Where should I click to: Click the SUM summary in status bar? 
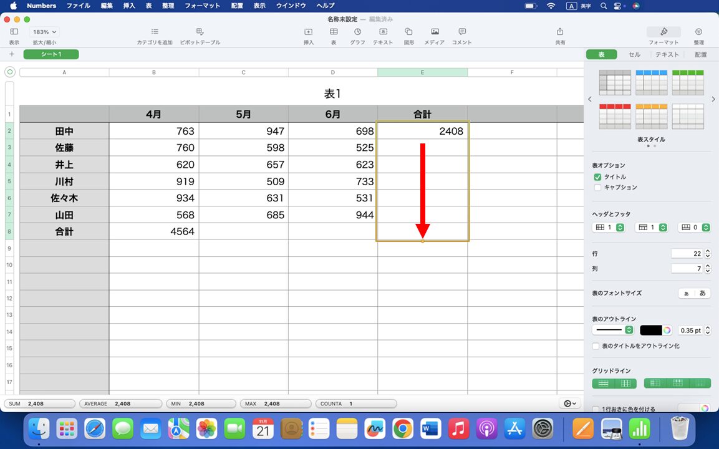(39, 403)
